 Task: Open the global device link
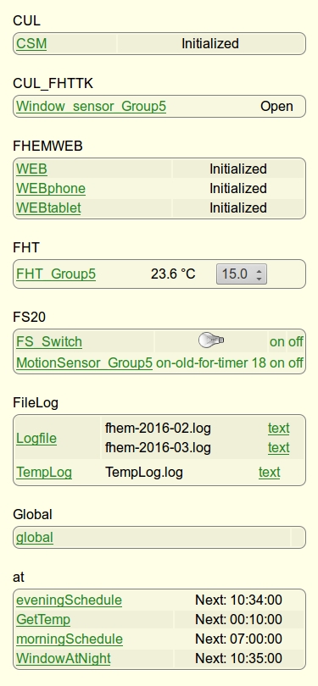click(35, 537)
